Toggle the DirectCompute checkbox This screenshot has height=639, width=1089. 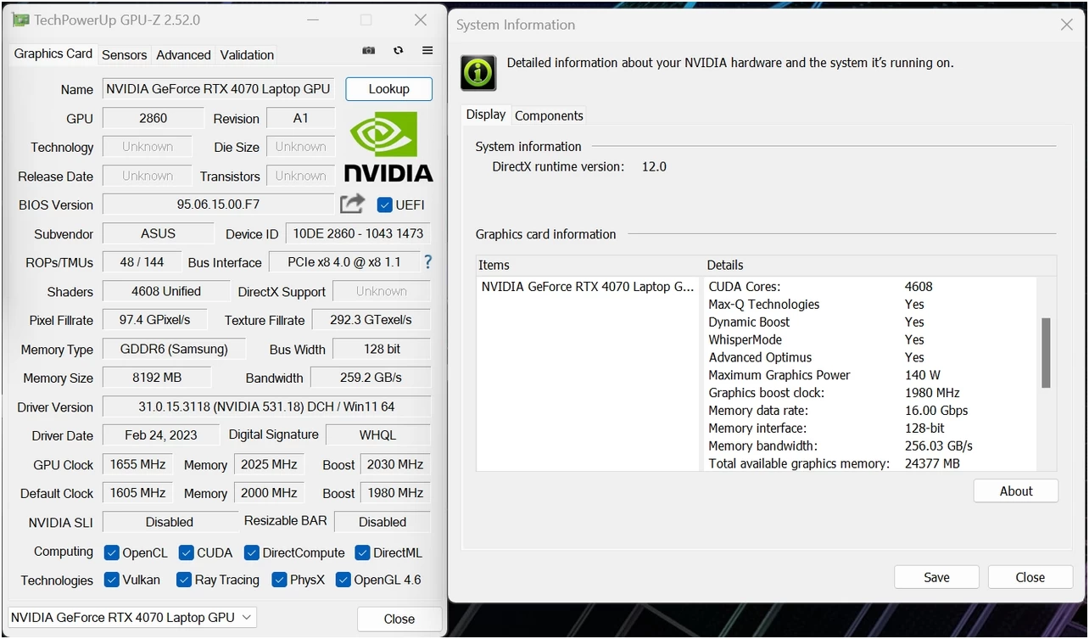pos(251,552)
